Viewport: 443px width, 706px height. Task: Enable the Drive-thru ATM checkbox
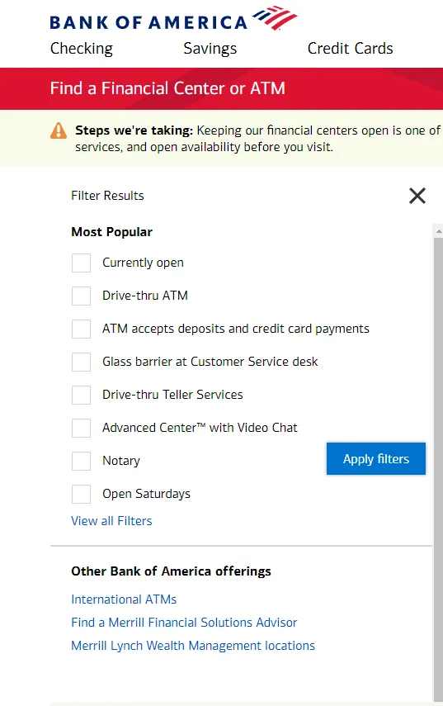point(82,296)
